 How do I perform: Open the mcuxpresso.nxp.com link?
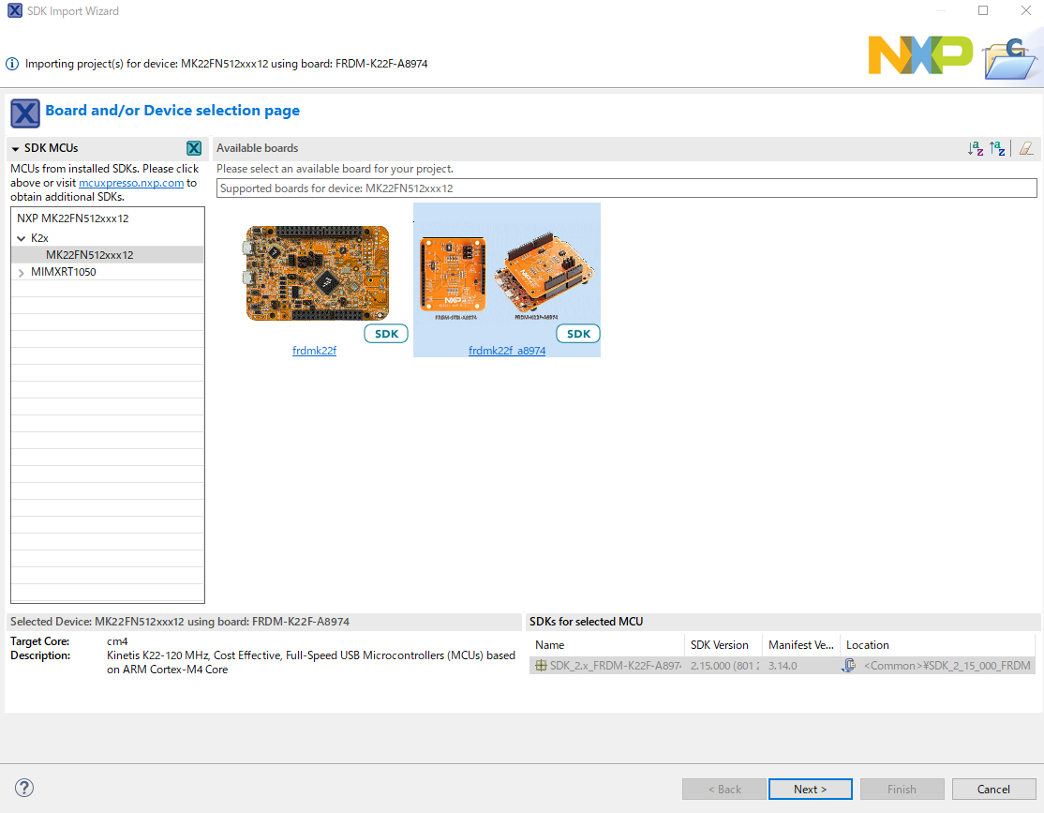click(x=131, y=184)
